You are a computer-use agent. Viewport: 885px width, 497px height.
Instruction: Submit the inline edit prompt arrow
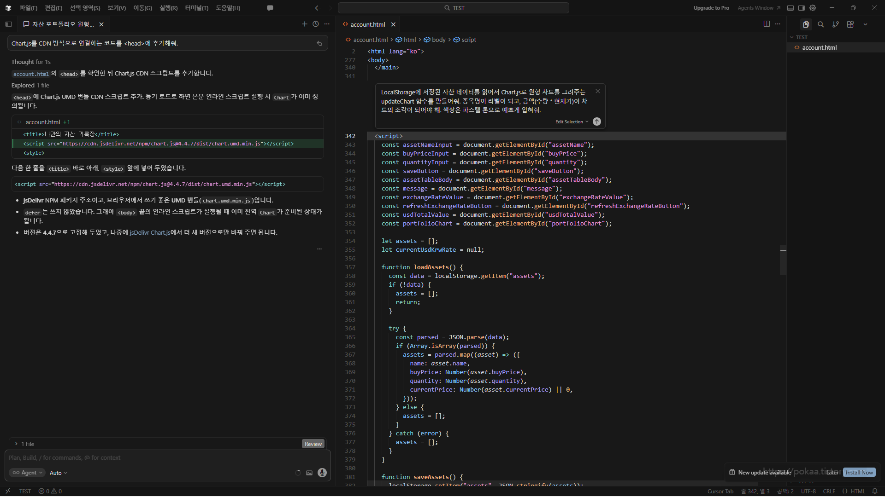tap(597, 121)
